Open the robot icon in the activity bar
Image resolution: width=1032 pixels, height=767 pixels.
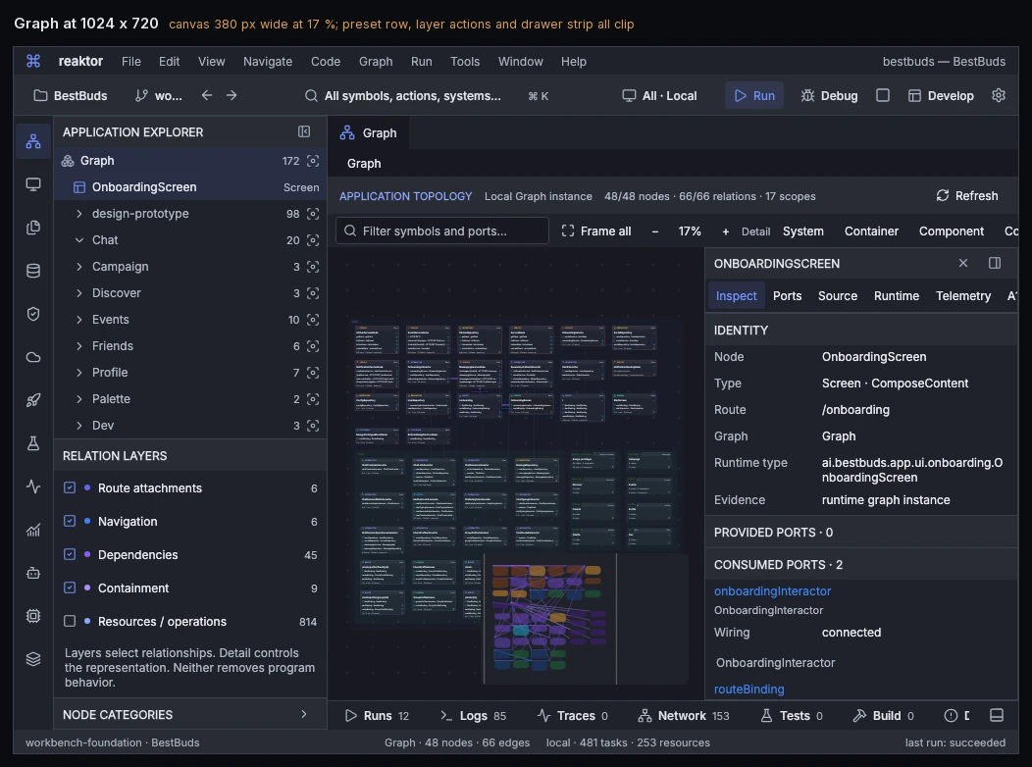pyautogui.click(x=33, y=573)
